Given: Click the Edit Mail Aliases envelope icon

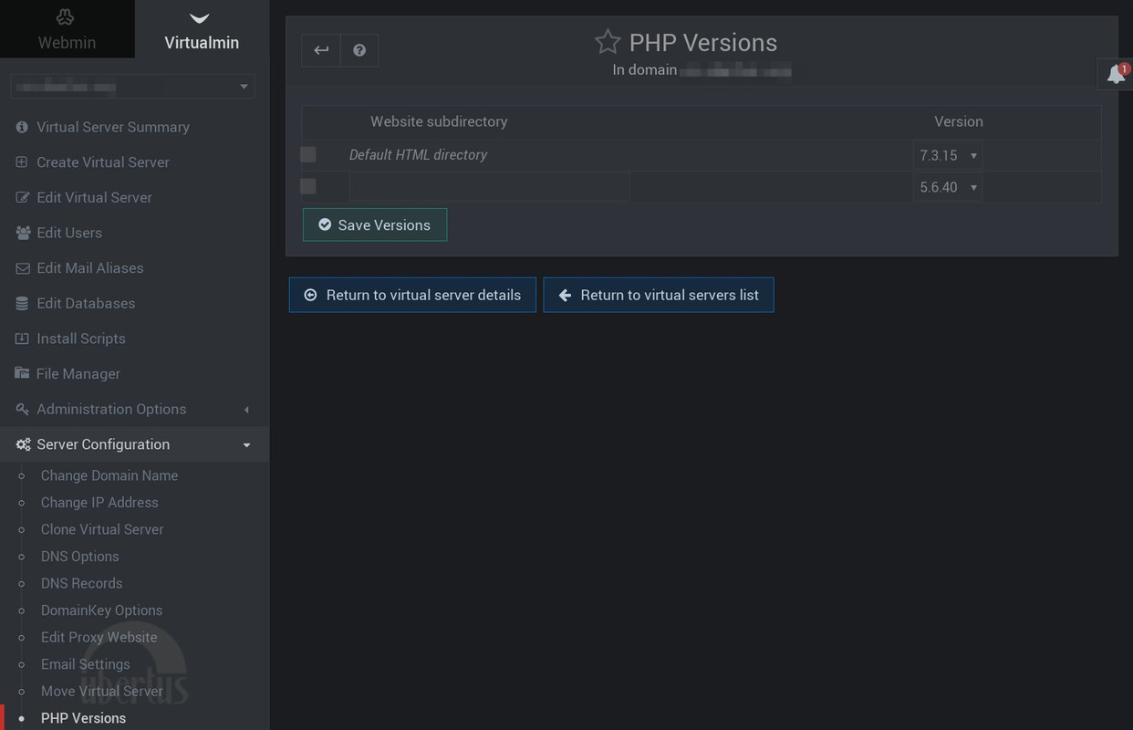Looking at the screenshot, I should point(22,268).
